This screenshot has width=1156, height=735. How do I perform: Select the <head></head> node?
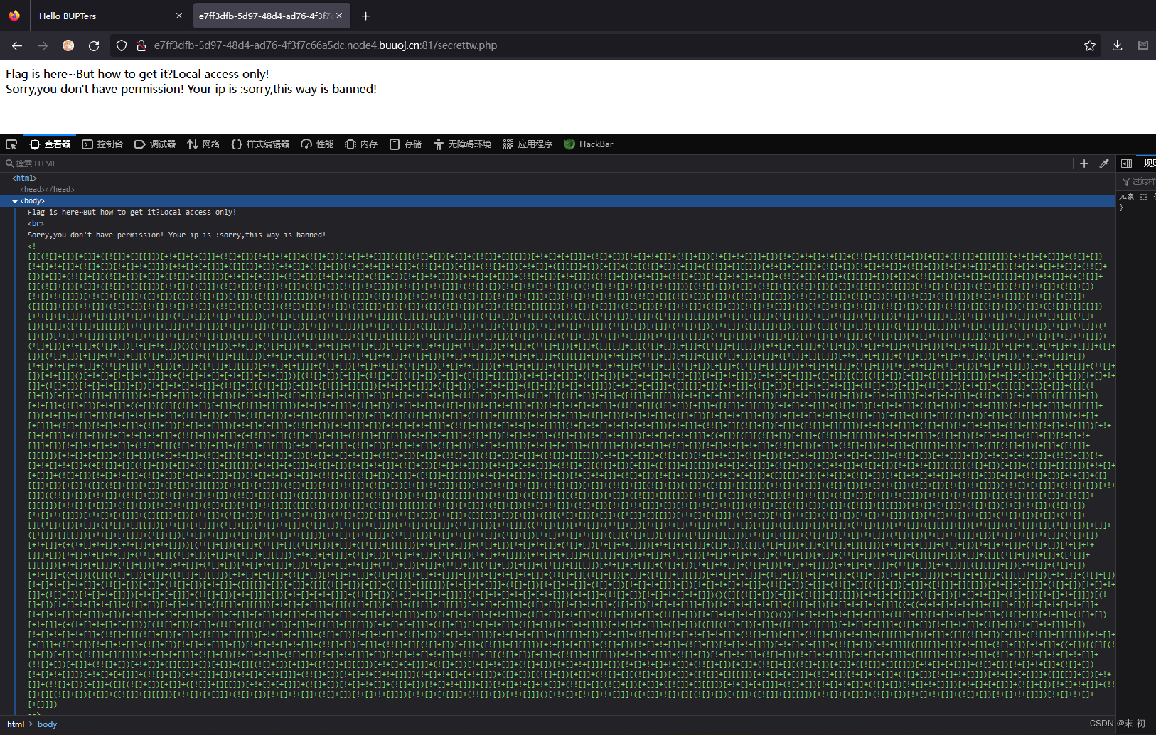[x=47, y=190]
